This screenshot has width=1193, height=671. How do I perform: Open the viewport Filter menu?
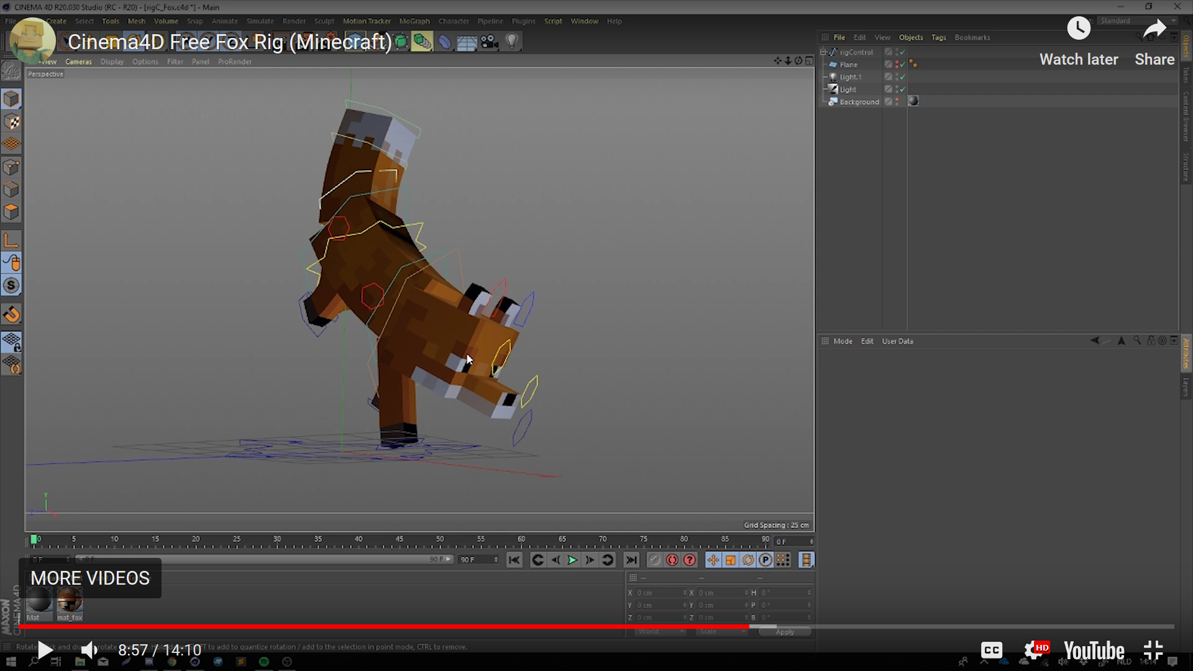(x=175, y=62)
